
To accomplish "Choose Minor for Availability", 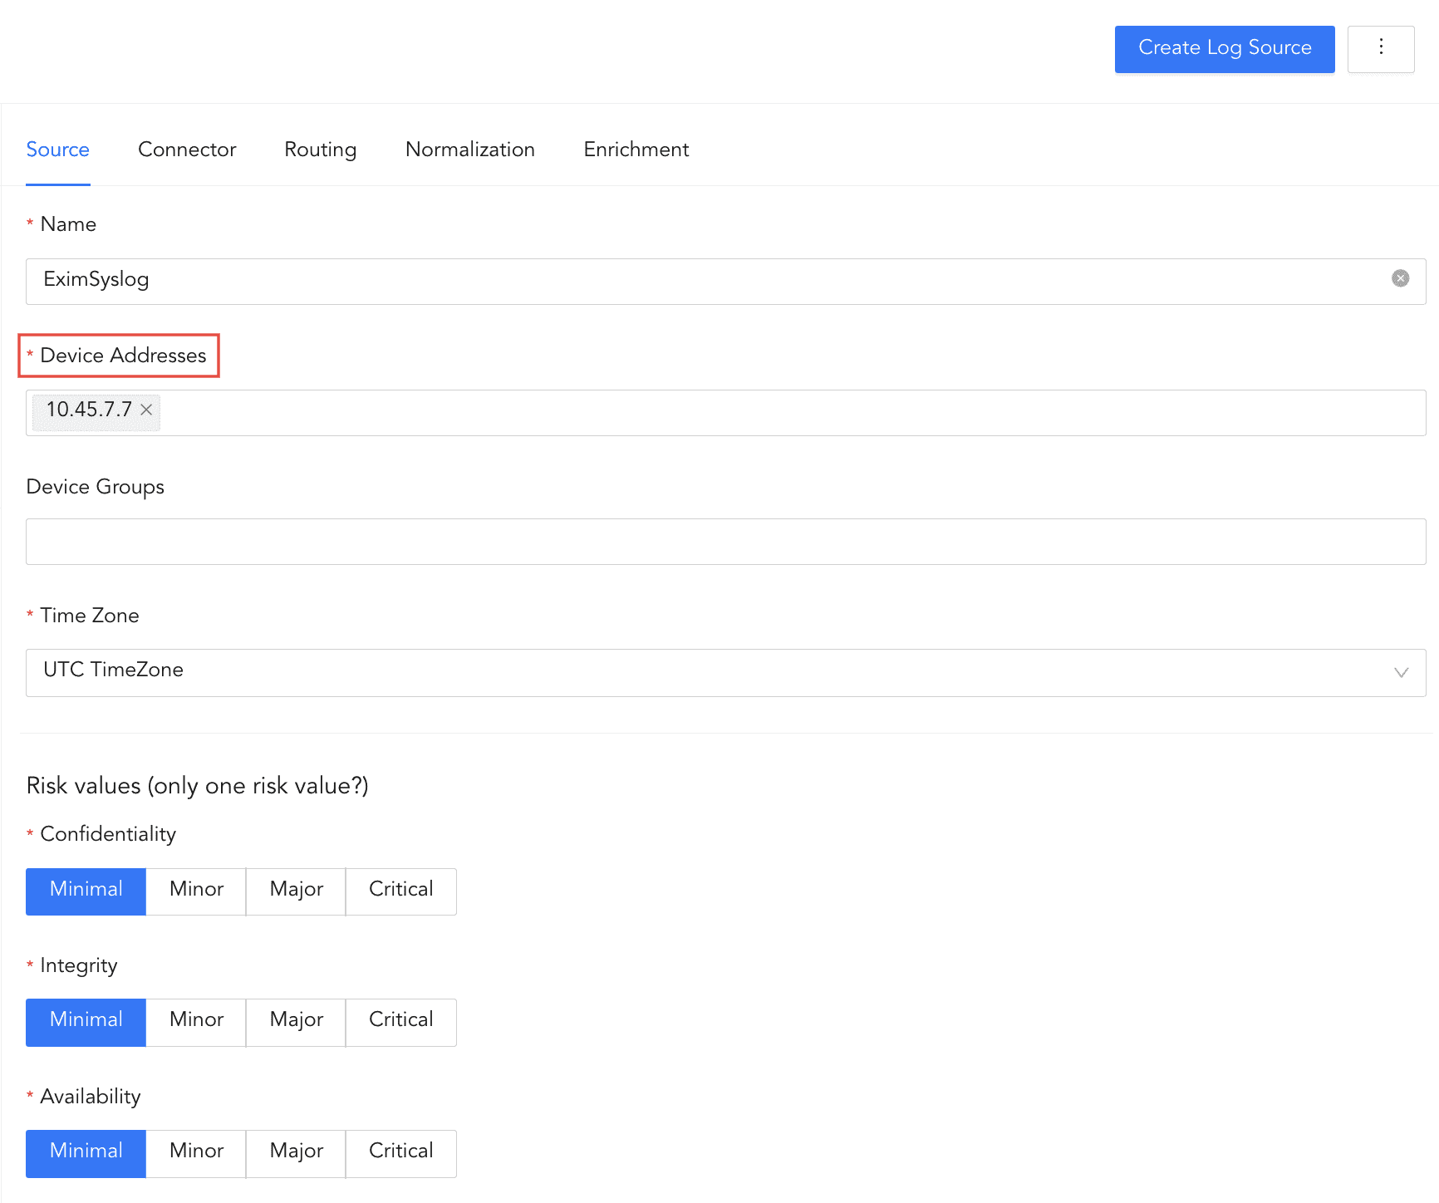I will (x=196, y=1152).
